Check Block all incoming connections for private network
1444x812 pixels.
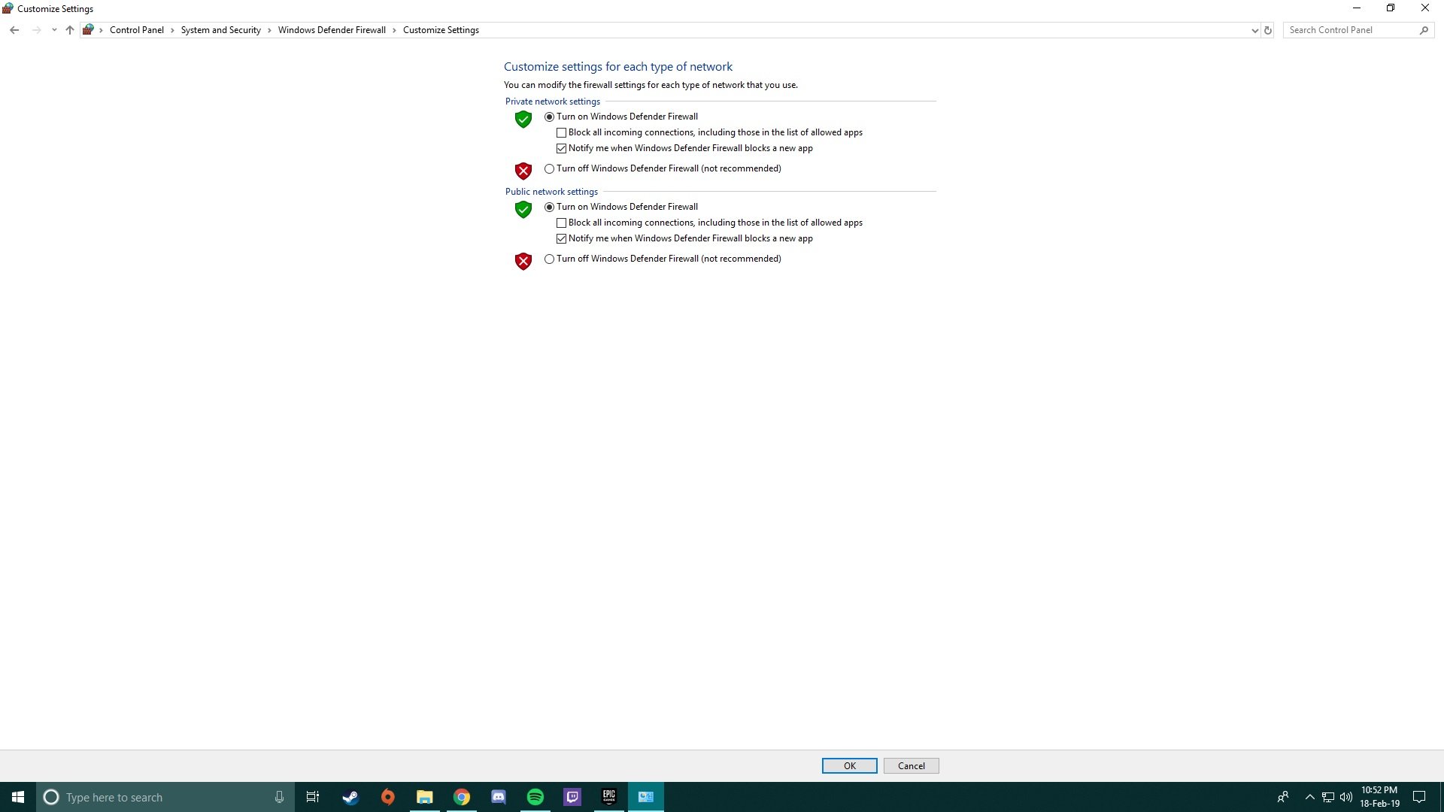tap(561, 132)
